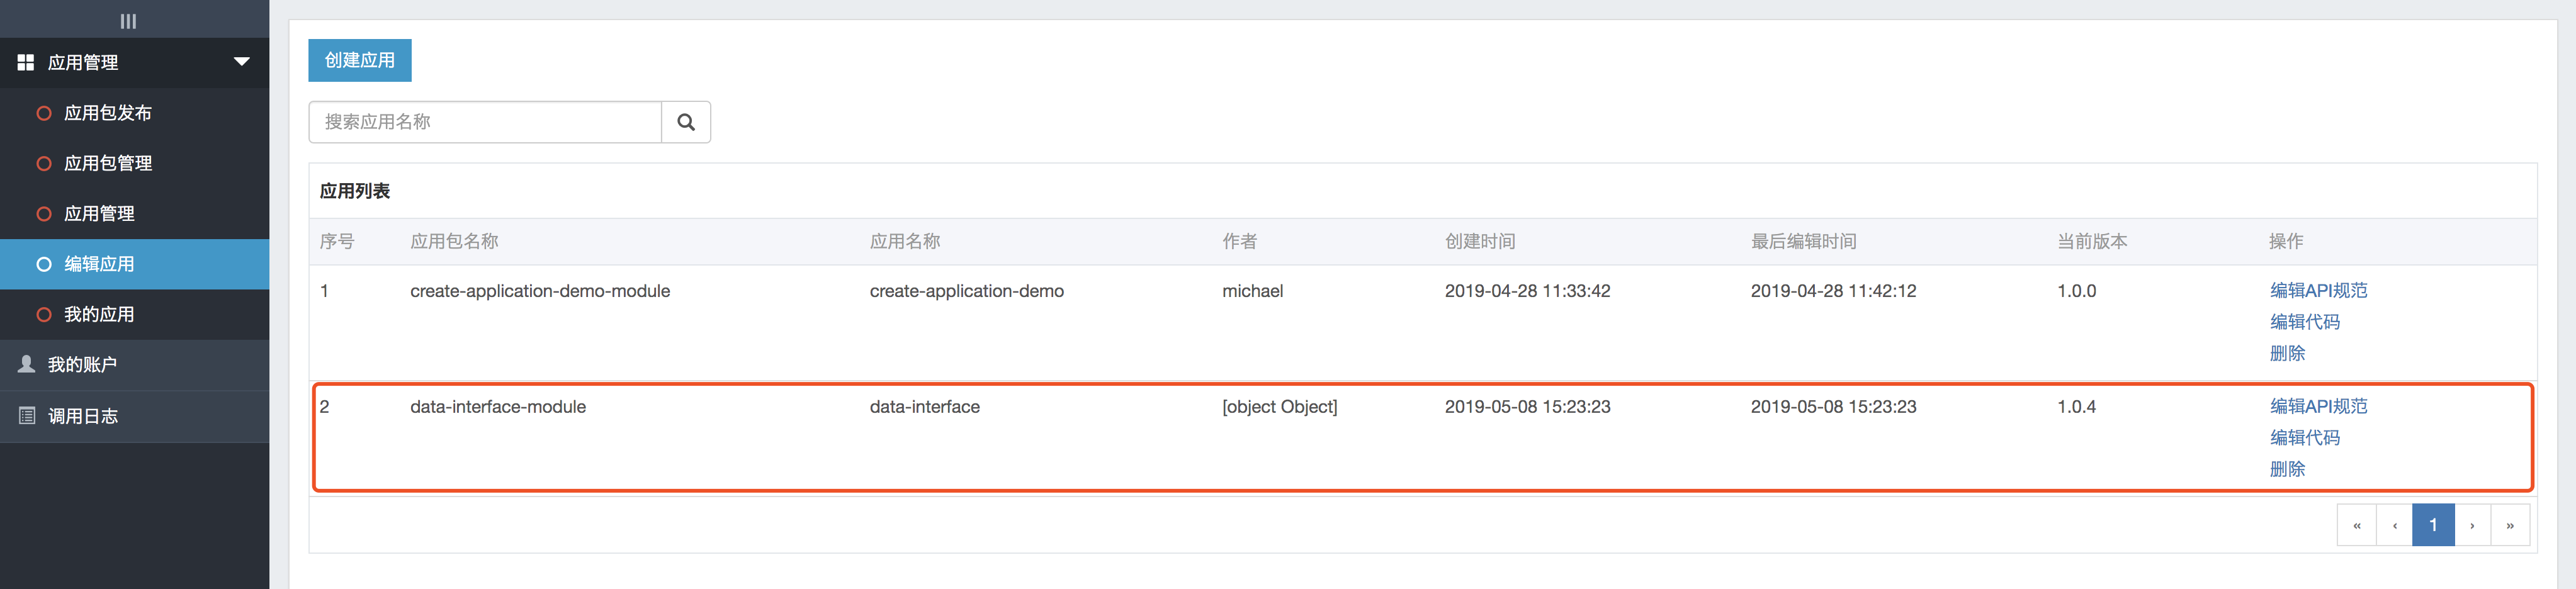Click the create-application-demo-module cell
The image size is (2576, 589).
point(540,291)
